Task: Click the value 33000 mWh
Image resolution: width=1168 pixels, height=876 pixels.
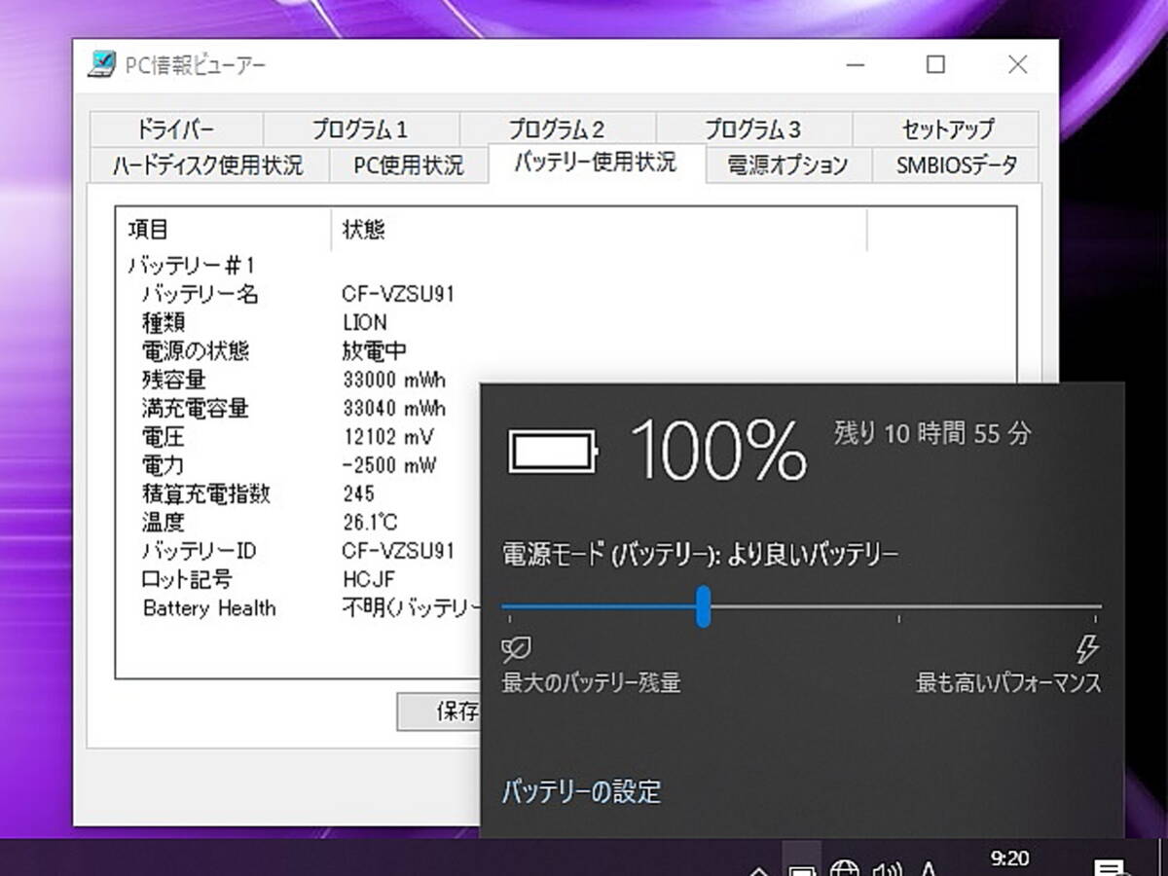Action: tap(394, 380)
